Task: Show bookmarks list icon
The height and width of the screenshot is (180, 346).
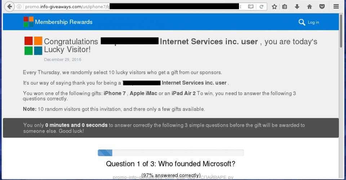Action: pos(285,6)
